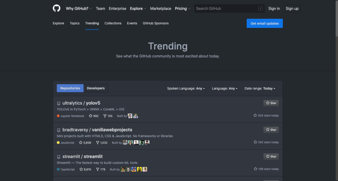Open Enterprise in the top navigation
Viewport: 338px width, 181px height.
tap(117, 8)
